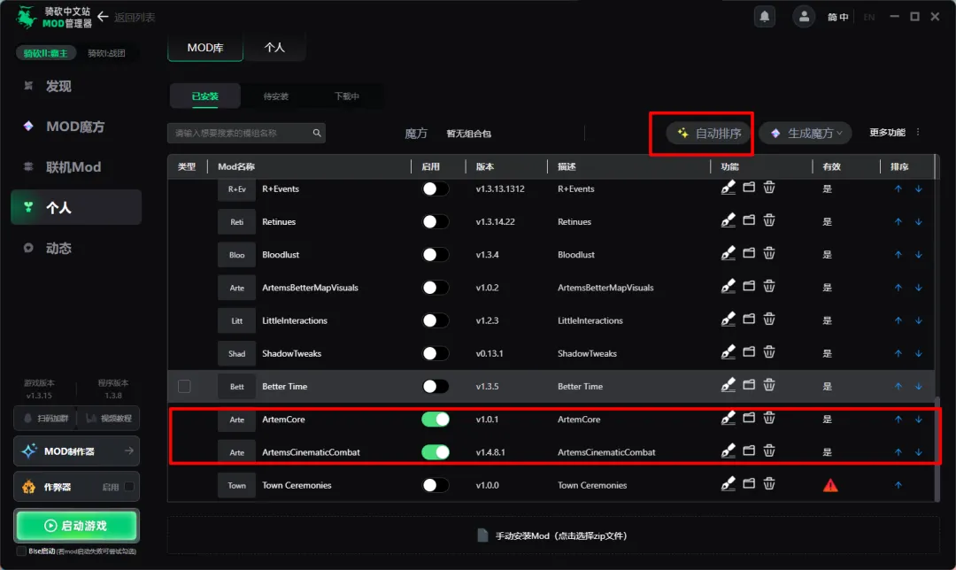Enable the Town Ceremonies toggle
Screen dimensions: 956x570
click(436, 485)
